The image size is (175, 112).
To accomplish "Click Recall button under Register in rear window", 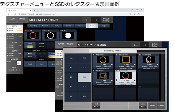I will [30, 64].
